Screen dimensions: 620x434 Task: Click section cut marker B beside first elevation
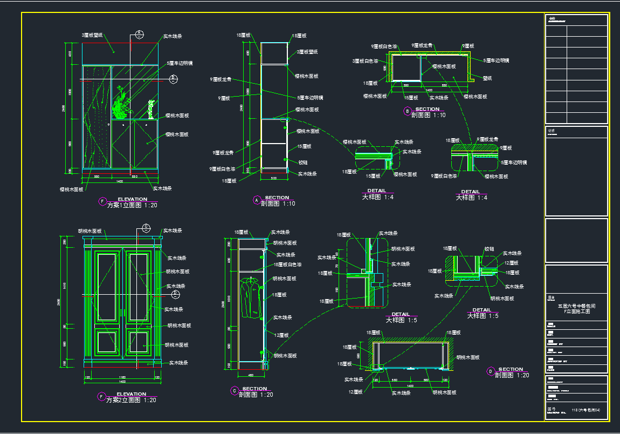click(x=174, y=79)
